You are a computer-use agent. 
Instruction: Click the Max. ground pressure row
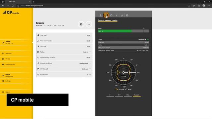pos(124,48)
